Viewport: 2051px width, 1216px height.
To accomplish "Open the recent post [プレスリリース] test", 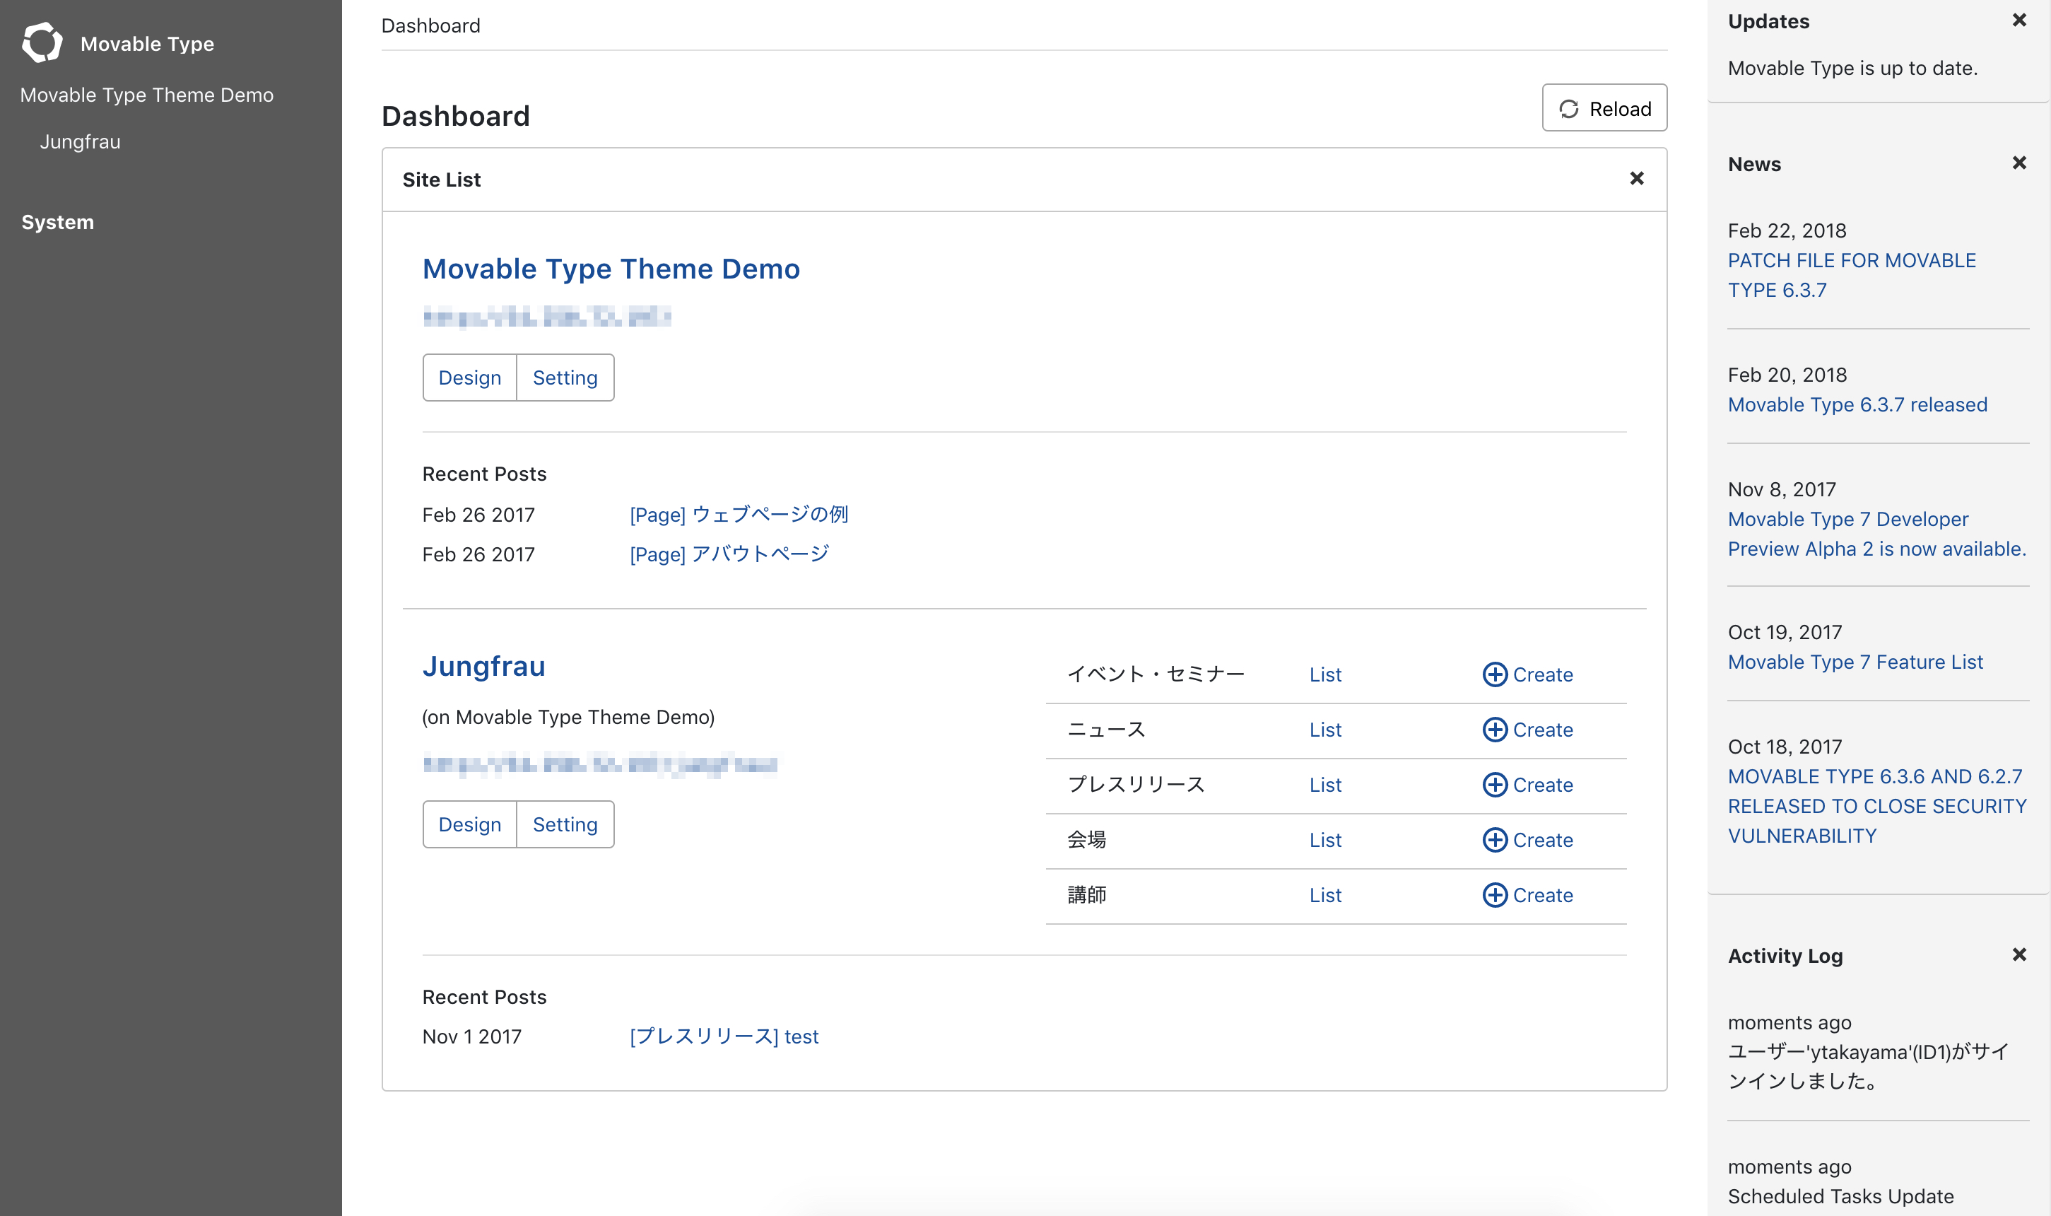I will coord(723,1036).
